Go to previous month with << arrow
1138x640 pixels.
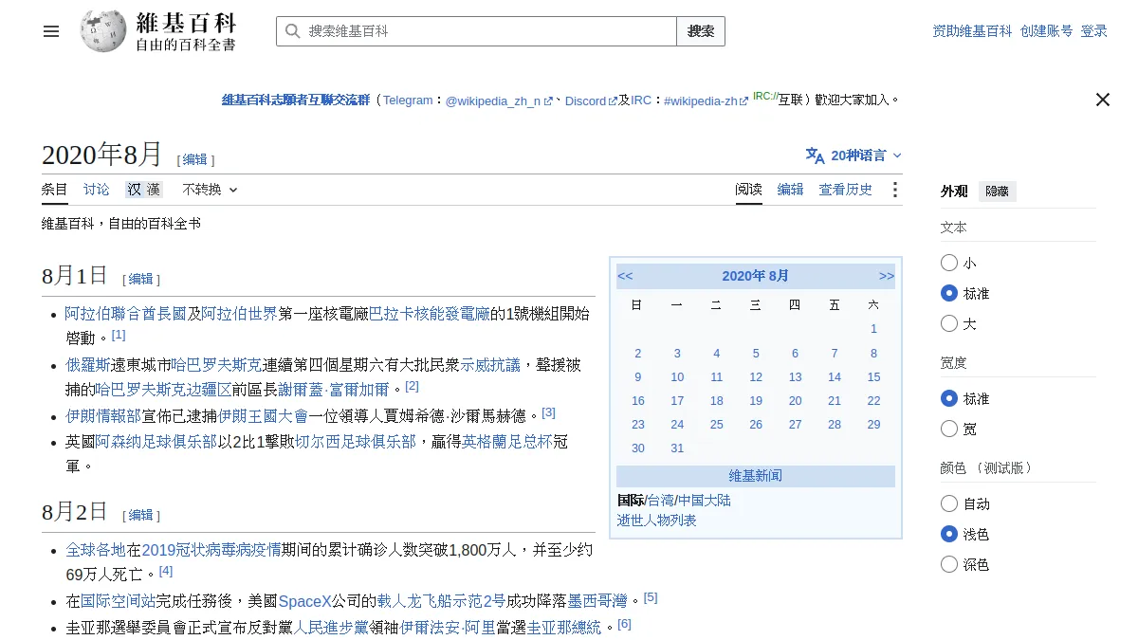pyautogui.click(x=625, y=276)
